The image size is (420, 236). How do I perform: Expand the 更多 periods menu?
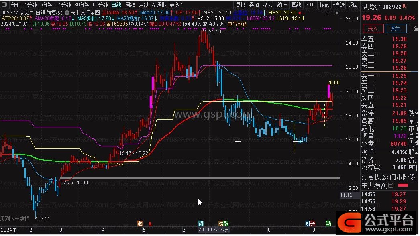tap(177, 5)
